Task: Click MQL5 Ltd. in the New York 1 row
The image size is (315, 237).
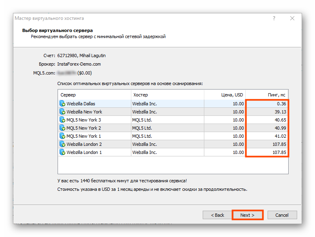Action: pyautogui.click(x=142, y=136)
